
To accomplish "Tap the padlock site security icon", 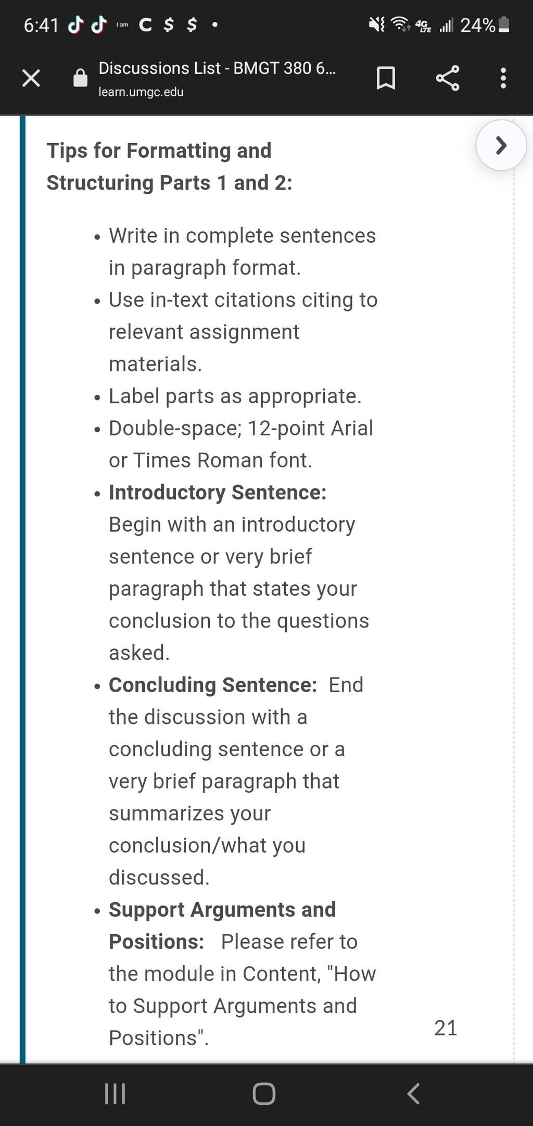I will 80,78.
